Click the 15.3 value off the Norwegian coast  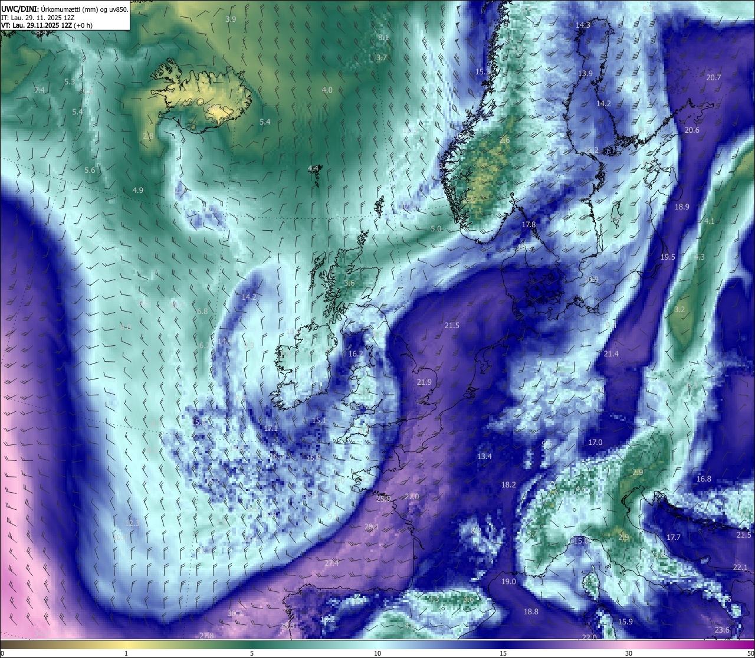point(482,71)
